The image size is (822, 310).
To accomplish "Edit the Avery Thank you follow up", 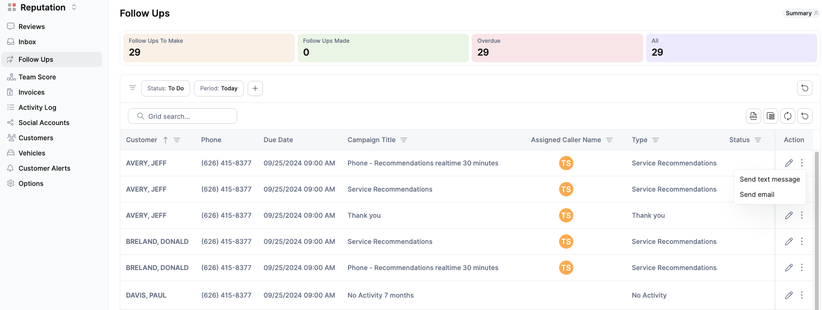I will [x=789, y=215].
